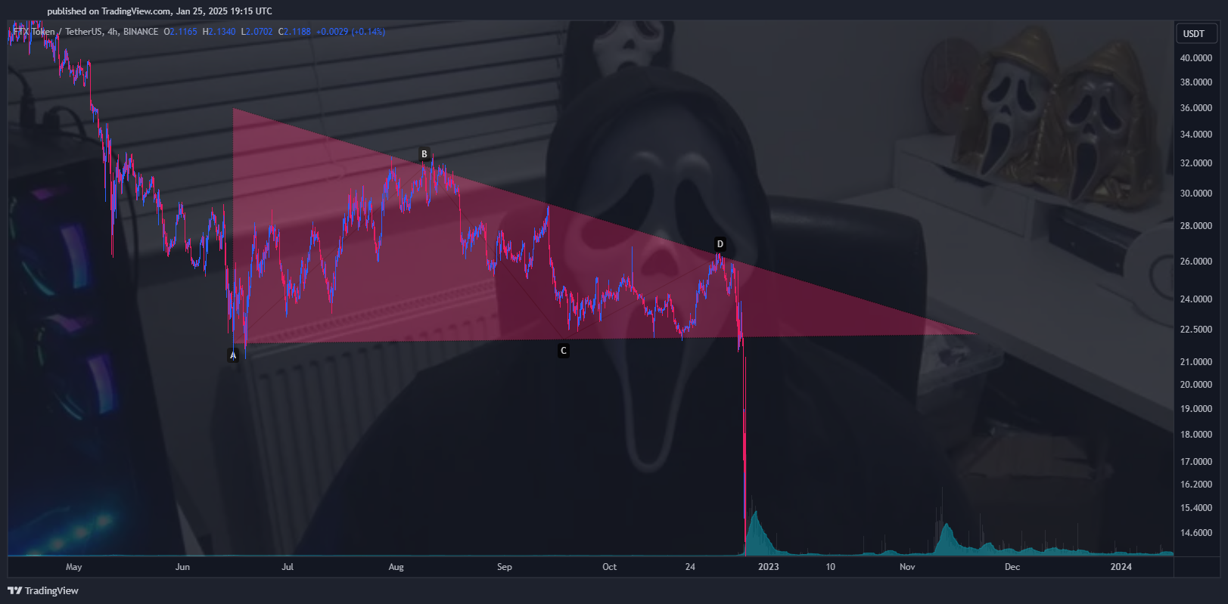1228x604 pixels.
Task: Click the Jul label on time axis
Action: [x=288, y=567]
